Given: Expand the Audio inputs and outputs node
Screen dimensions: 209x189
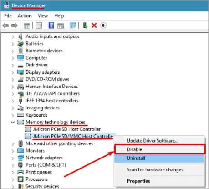Looking at the screenshot, I should tap(13, 37).
